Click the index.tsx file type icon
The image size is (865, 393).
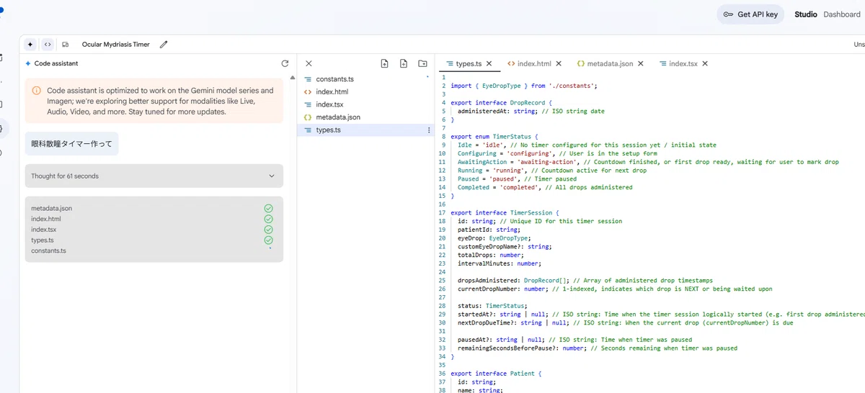308,104
